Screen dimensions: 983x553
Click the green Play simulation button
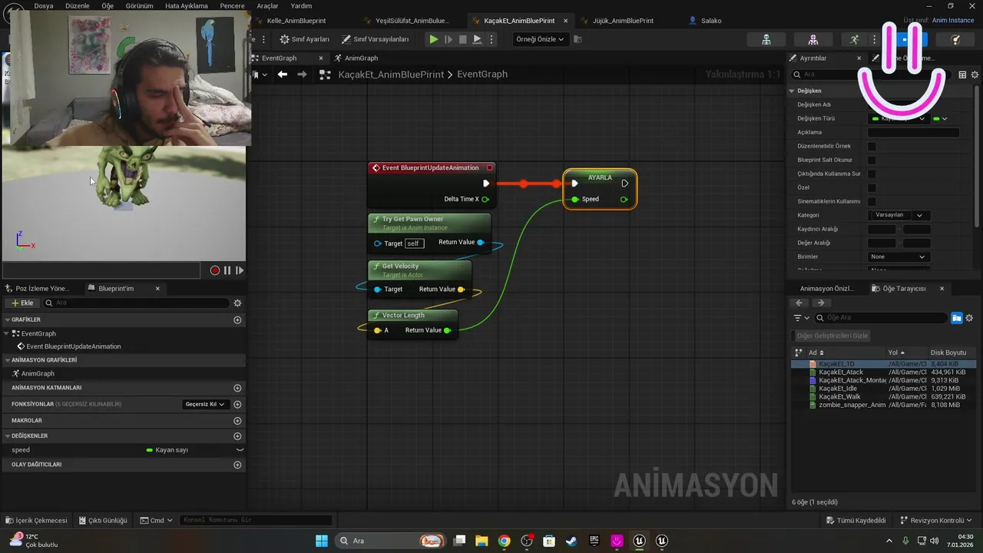pyautogui.click(x=434, y=39)
